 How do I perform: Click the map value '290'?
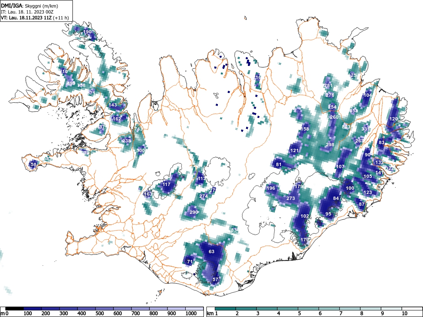(194, 212)
